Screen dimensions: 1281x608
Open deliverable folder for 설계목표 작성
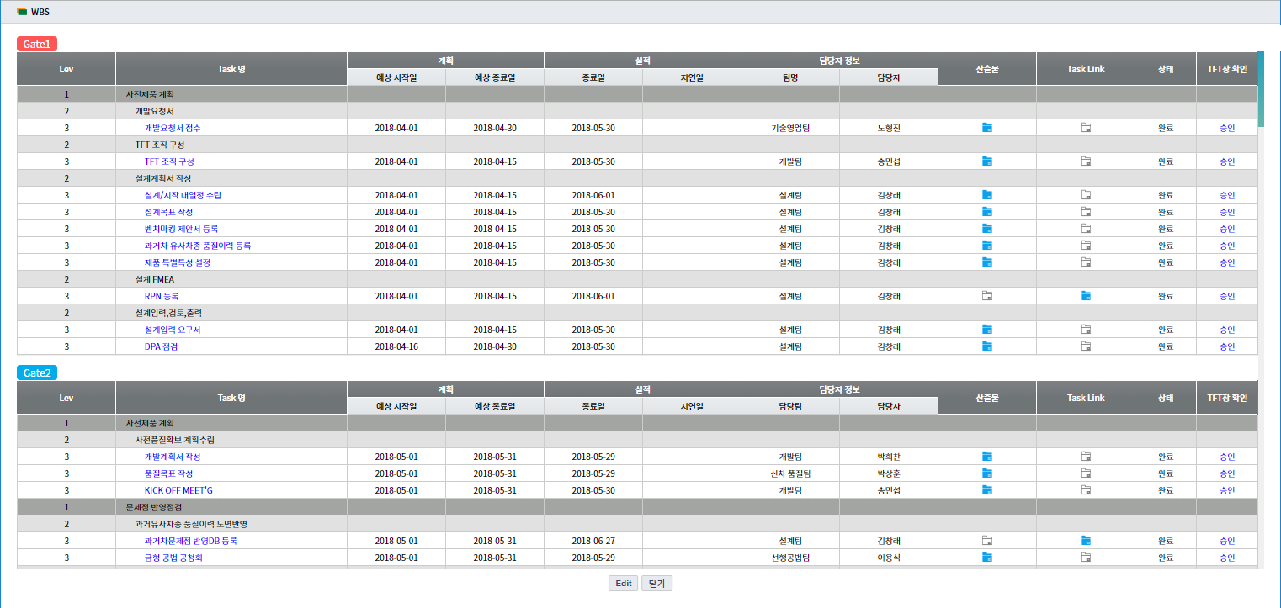[x=987, y=212]
